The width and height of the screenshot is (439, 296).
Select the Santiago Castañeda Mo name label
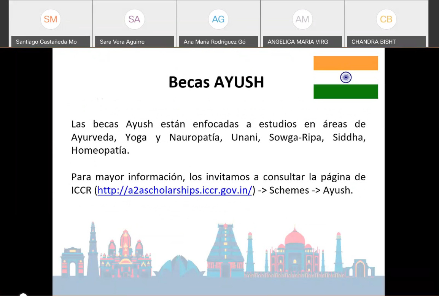point(51,42)
